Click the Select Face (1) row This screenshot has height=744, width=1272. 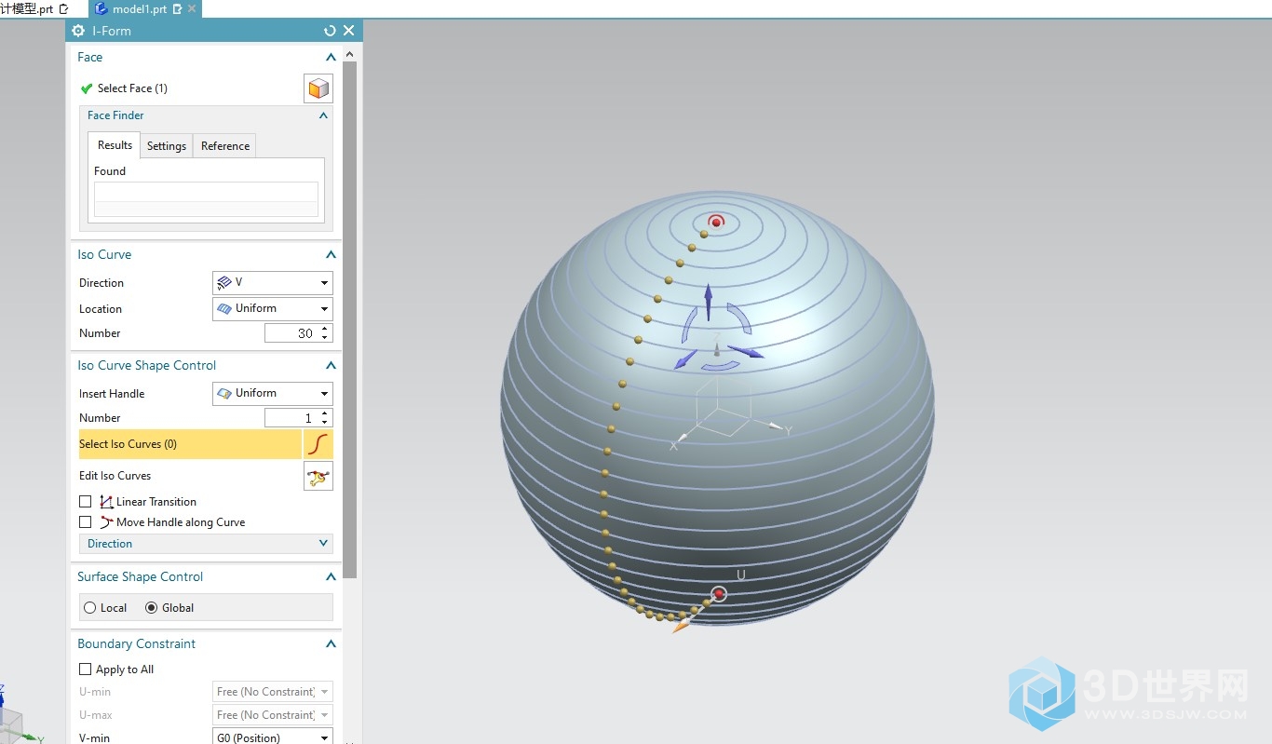[x=191, y=88]
